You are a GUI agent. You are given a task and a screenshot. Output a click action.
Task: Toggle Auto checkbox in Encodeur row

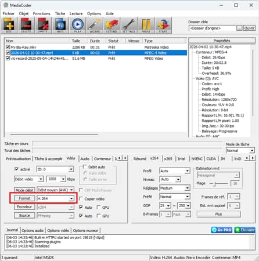tap(81, 207)
